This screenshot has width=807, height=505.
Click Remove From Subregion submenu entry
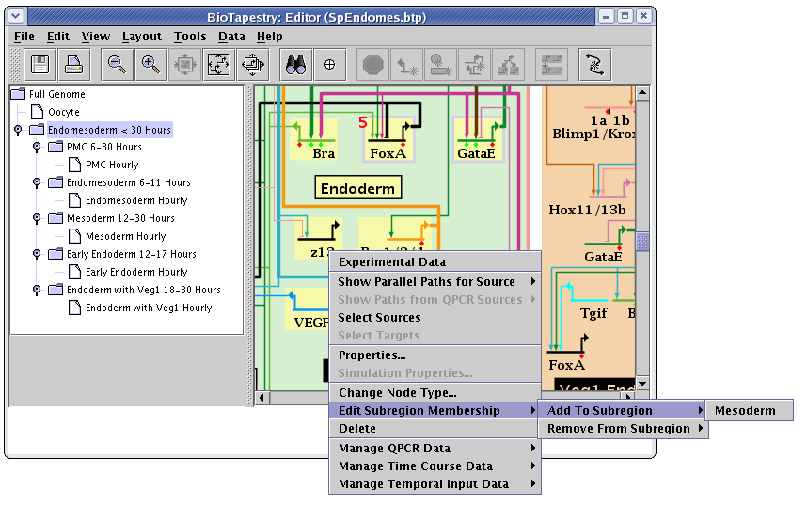pyautogui.click(x=619, y=429)
